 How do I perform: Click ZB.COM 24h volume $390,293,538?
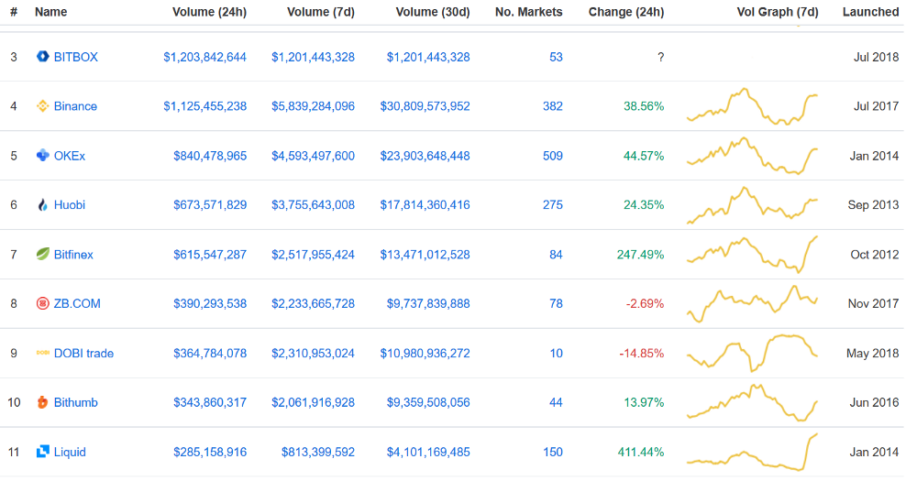pyautogui.click(x=209, y=304)
